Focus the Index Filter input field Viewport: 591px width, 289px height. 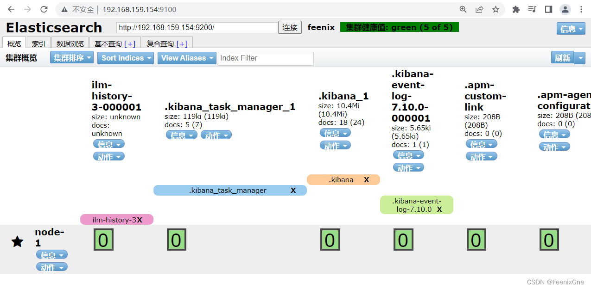[266, 58]
